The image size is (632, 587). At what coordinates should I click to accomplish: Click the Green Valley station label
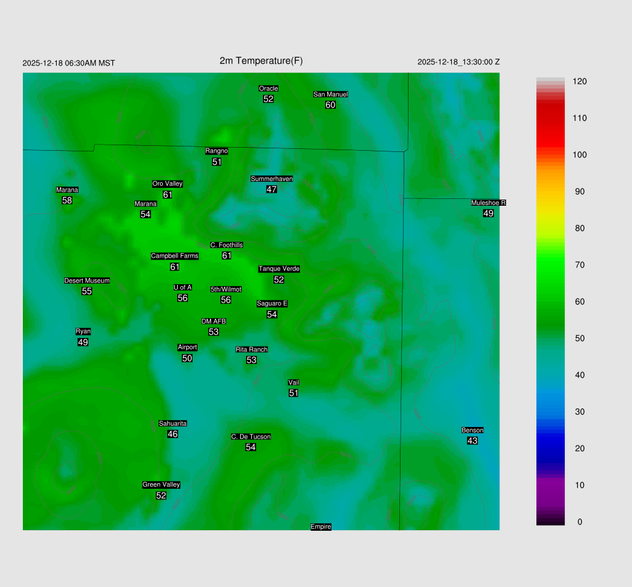pyautogui.click(x=161, y=484)
